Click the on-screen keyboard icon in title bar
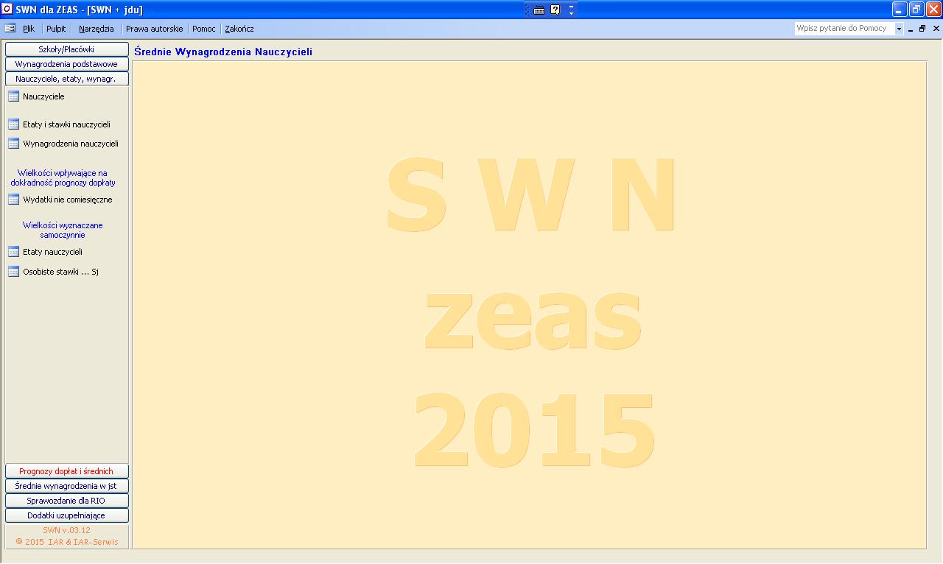943x564 pixels. pos(539,10)
